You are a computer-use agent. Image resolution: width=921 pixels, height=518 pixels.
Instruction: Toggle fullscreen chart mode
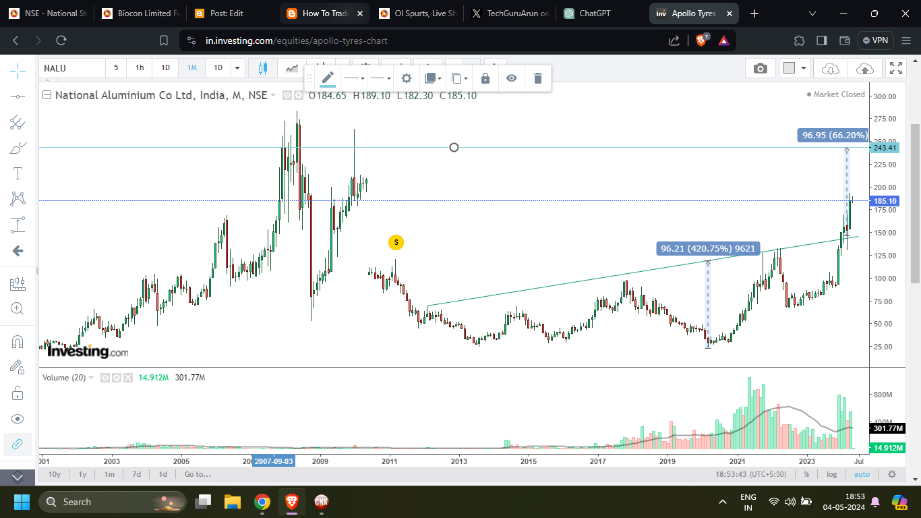[895, 68]
